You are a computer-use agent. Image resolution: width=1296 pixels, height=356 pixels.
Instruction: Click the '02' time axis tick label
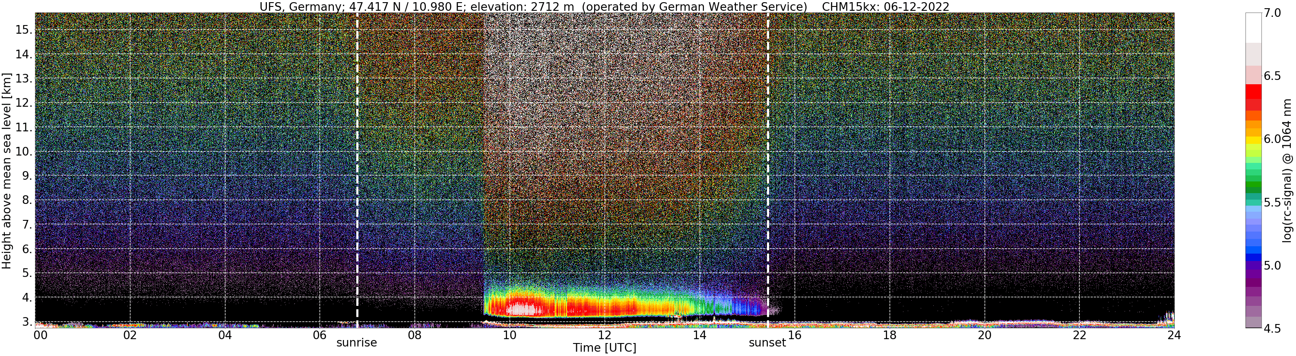130,335
